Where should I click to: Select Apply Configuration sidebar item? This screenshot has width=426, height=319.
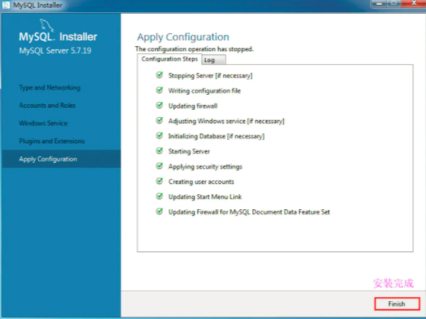pyautogui.click(x=61, y=159)
